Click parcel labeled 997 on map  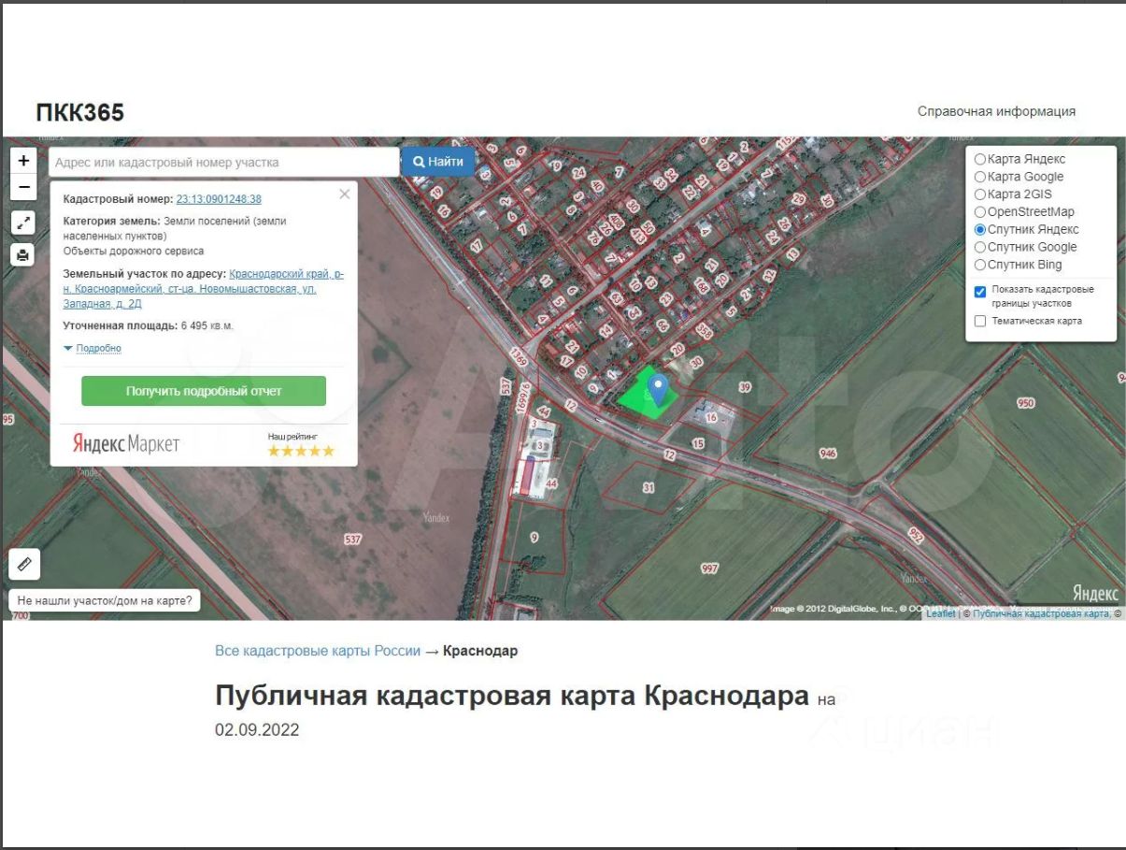point(710,568)
